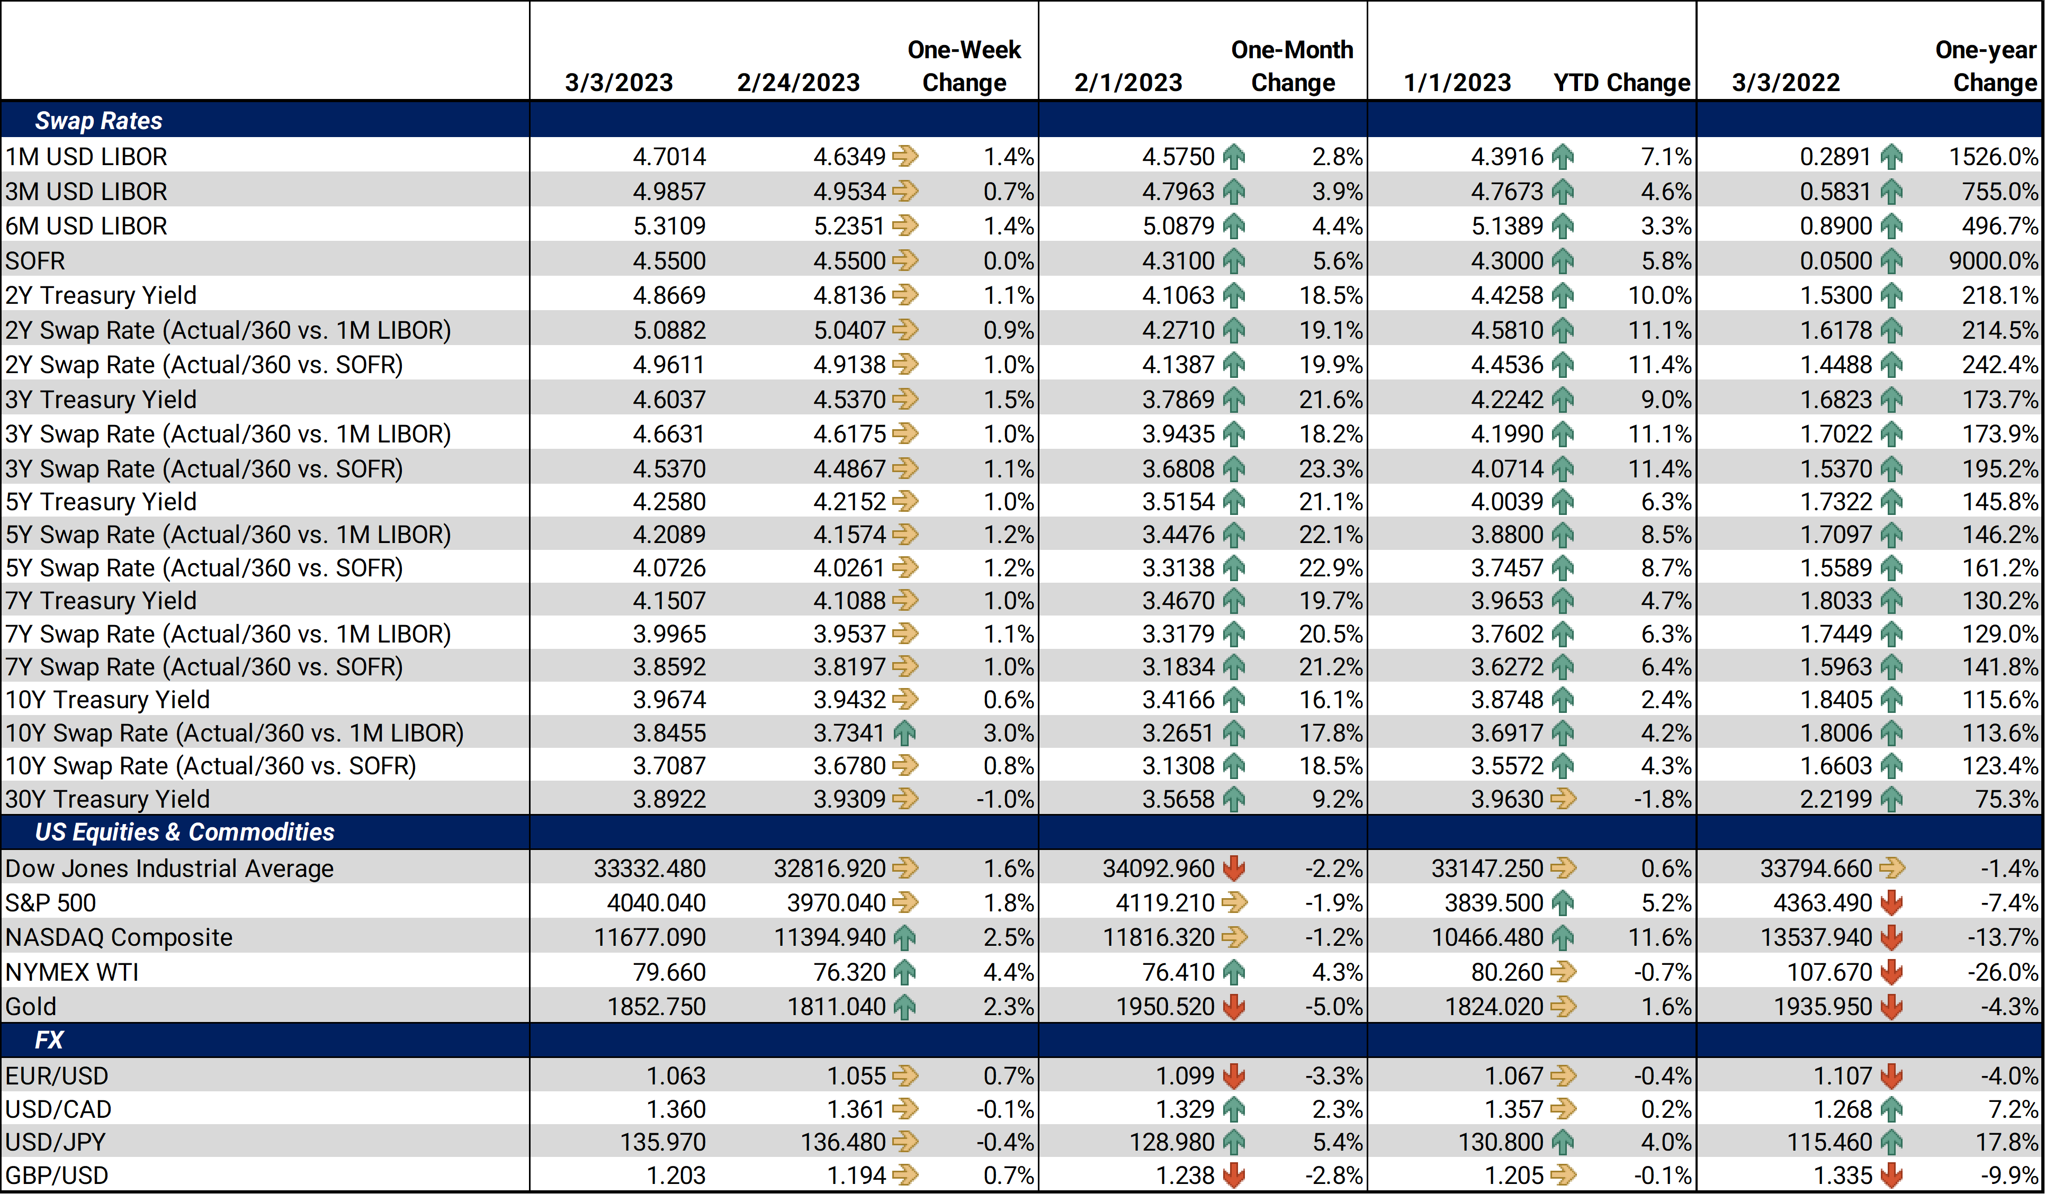Select the Dow Jones Industrial Average label
2045x1194 pixels.
(169, 868)
